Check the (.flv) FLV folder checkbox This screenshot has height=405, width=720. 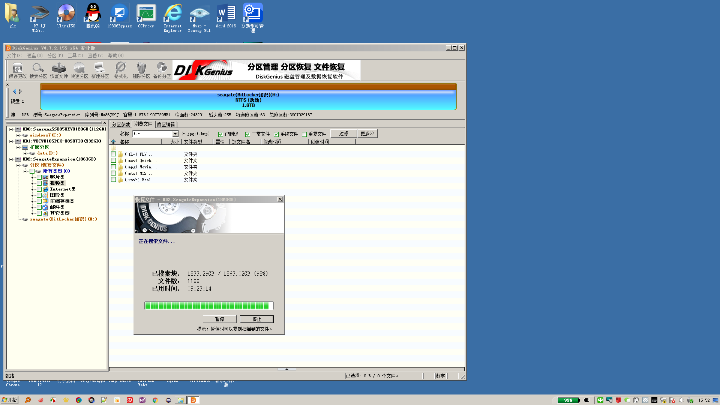pos(113,154)
